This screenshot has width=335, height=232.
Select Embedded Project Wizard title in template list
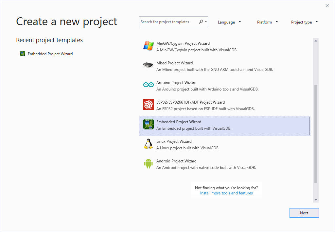pyautogui.click(x=179, y=122)
